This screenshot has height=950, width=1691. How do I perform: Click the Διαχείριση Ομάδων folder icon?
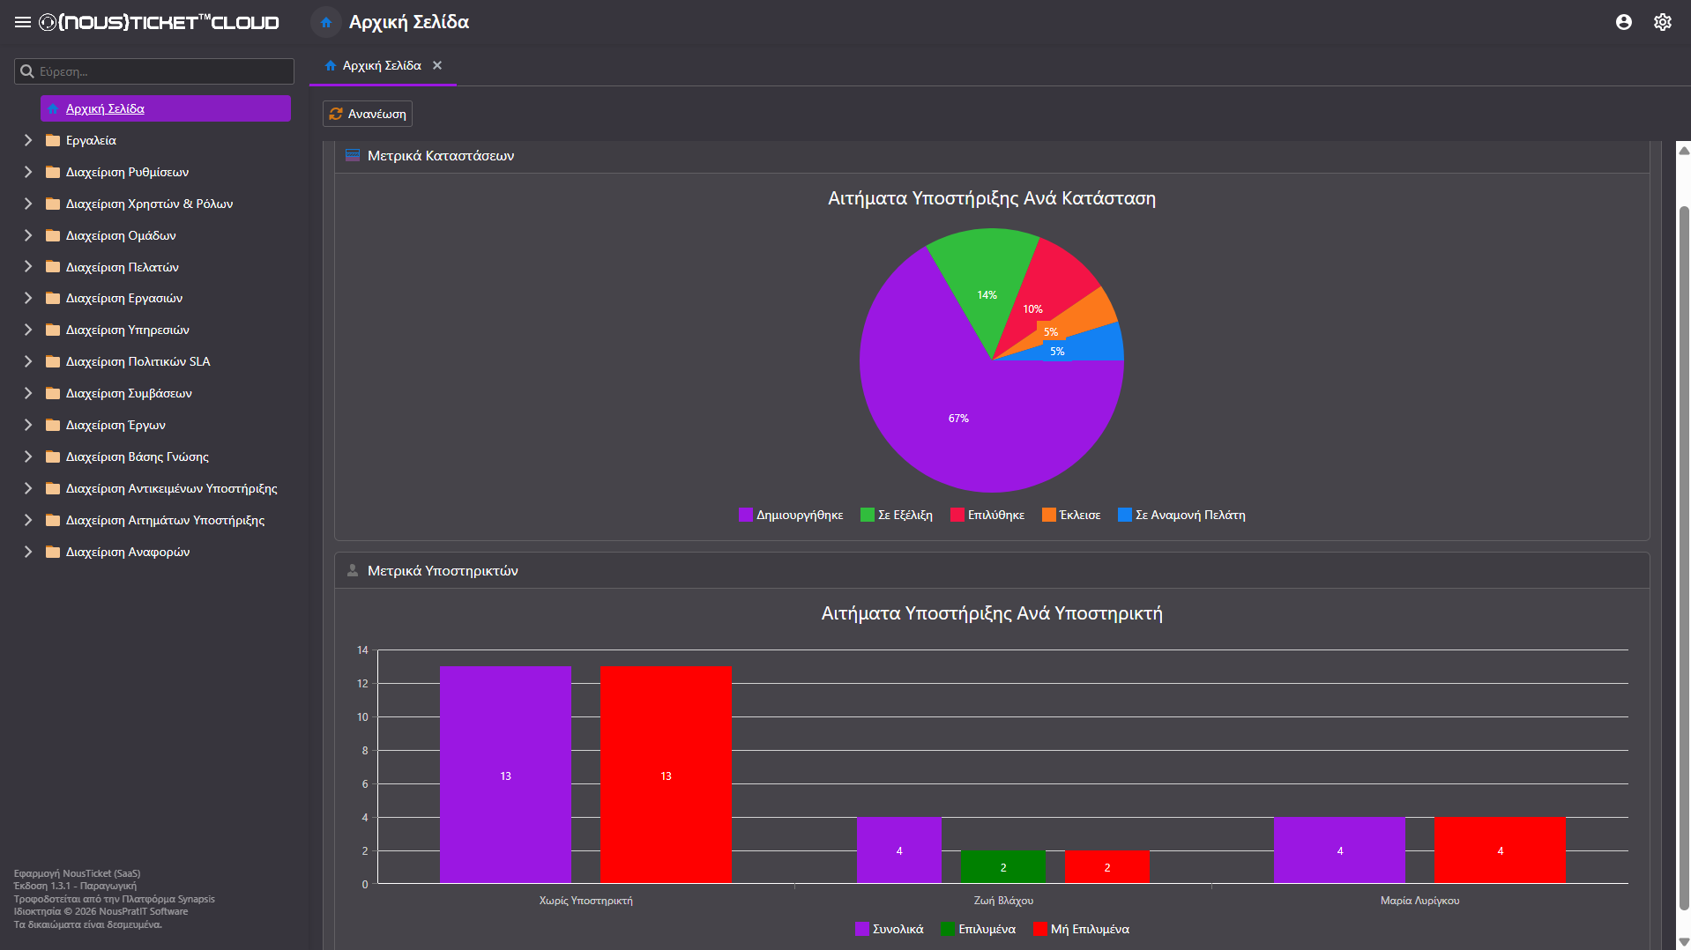[x=53, y=235]
